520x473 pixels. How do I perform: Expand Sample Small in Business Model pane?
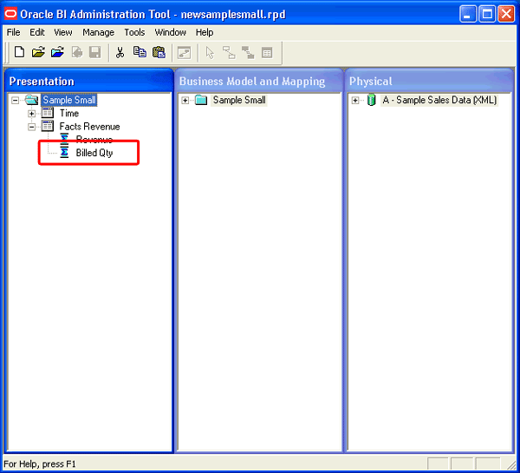[x=185, y=101]
